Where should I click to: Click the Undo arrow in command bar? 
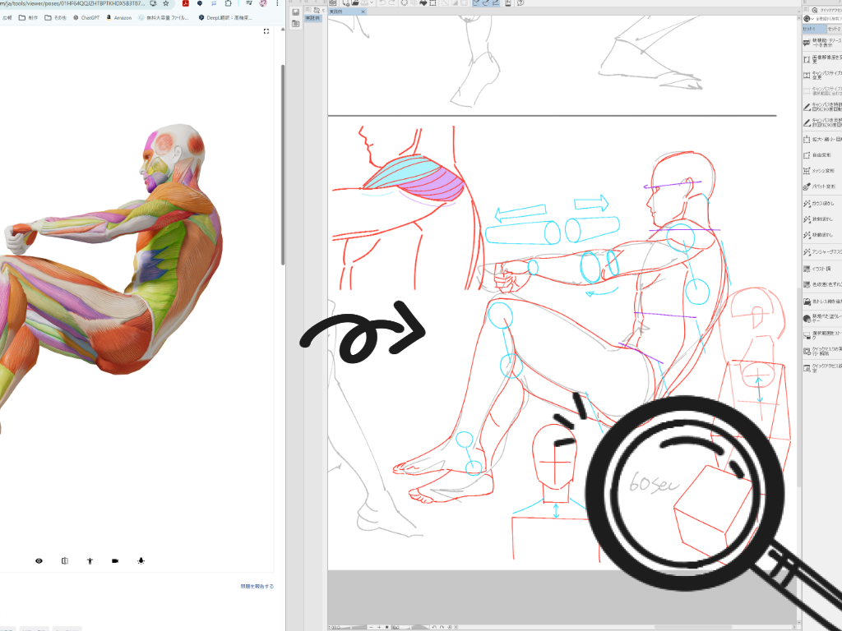(x=382, y=2)
